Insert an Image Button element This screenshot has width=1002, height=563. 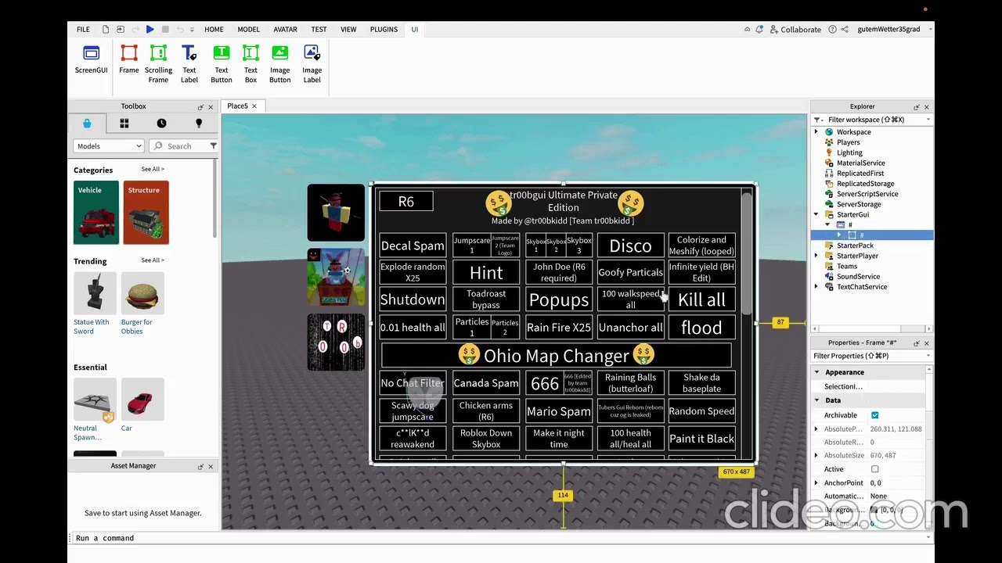coord(280,64)
